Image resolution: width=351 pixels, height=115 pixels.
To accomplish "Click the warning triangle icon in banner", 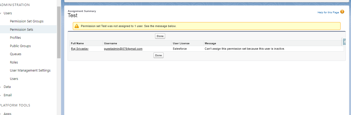I will [76, 26].
